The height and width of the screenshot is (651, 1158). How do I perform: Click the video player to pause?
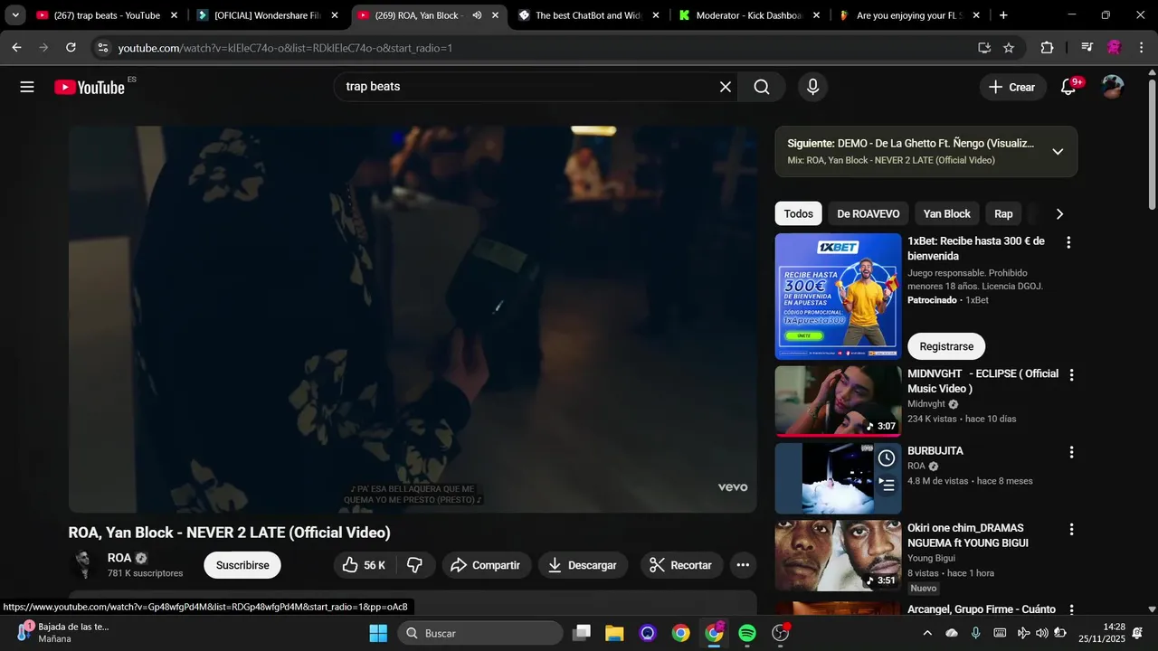click(x=413, y=319)
